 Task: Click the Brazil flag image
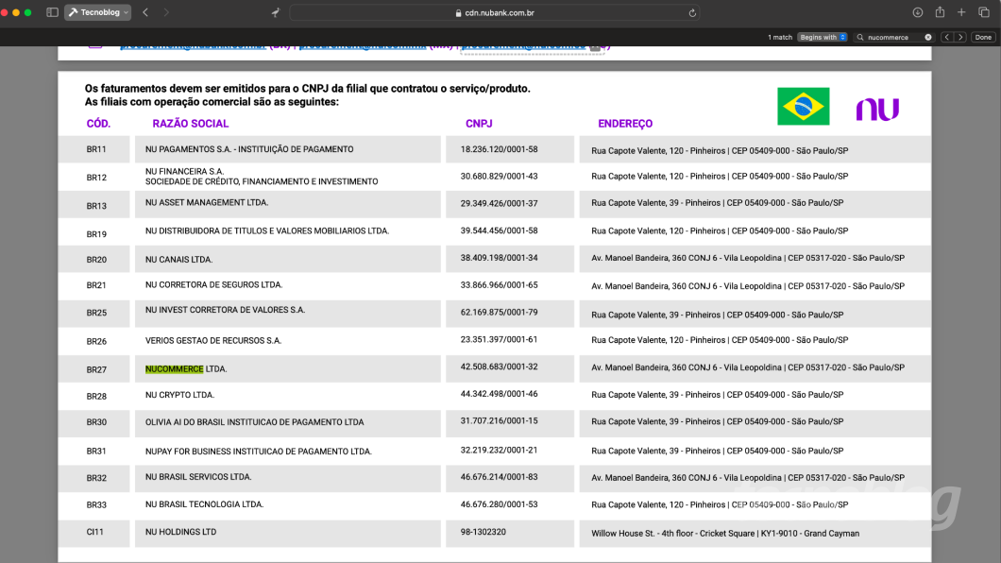[803, 106]
